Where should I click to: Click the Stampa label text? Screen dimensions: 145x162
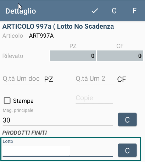tap(23, 101)
